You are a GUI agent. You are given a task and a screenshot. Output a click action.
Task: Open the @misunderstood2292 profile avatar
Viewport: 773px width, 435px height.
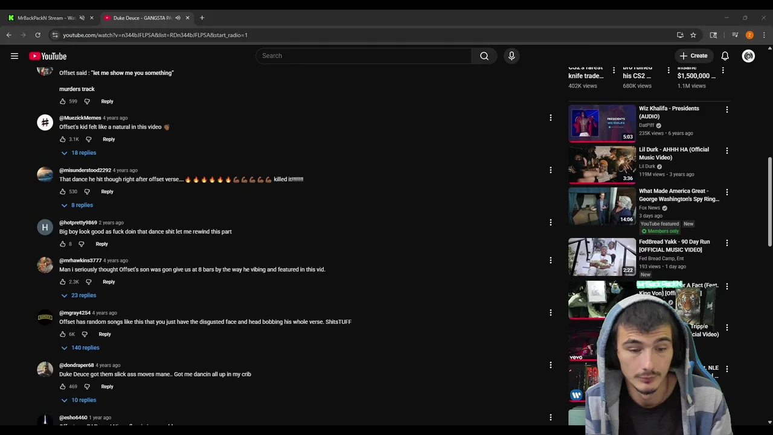click(x=45, y=175)
